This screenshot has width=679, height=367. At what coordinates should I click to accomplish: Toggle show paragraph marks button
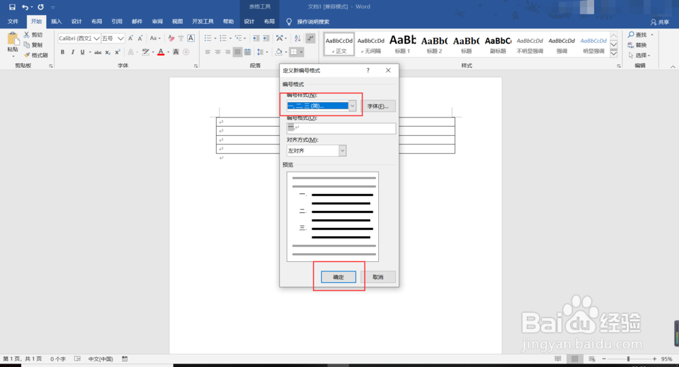310,39
